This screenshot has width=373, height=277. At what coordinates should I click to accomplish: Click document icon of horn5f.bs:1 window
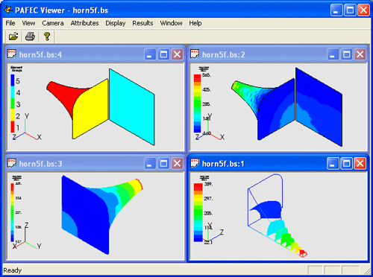click(x=195, y=163)
